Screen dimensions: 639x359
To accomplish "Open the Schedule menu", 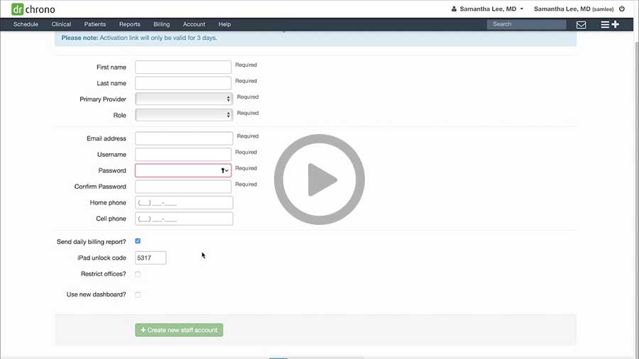I will coord(26,25).
